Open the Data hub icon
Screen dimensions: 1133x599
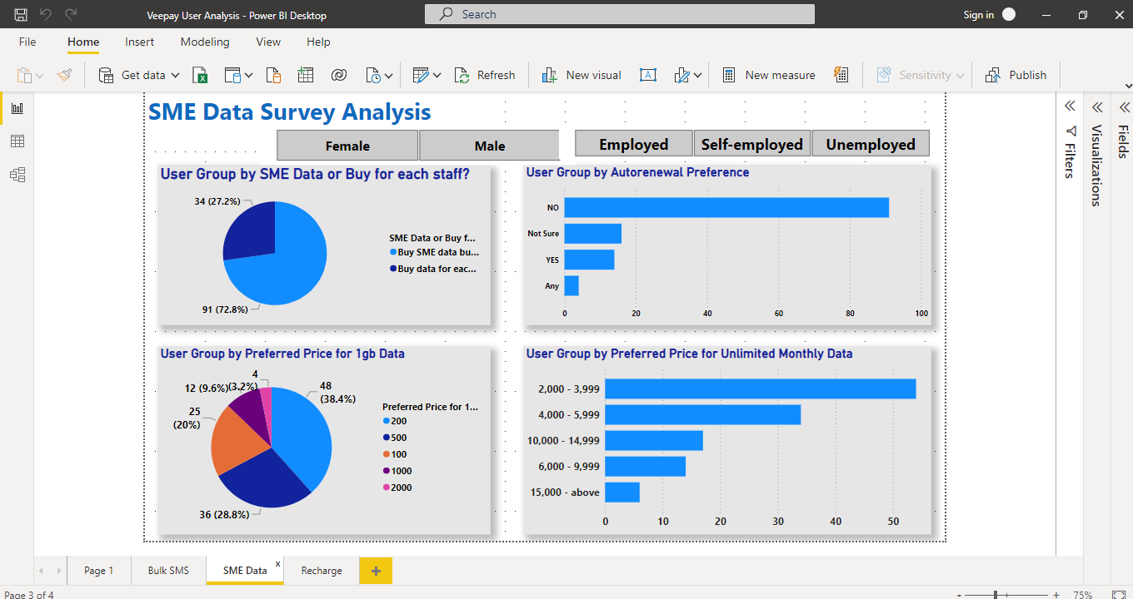(x=232, y=75)
